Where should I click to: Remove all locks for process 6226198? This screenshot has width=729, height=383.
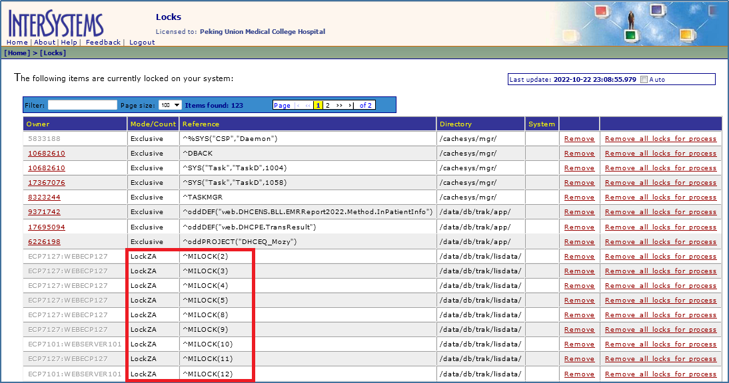click(660, 241)
